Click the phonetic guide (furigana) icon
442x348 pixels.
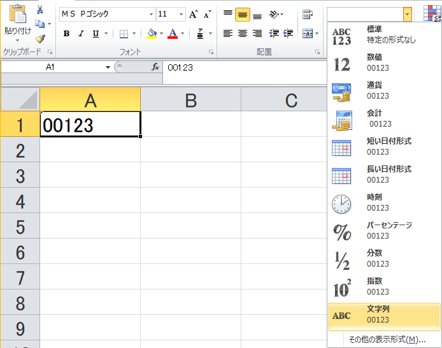point(200,34)
